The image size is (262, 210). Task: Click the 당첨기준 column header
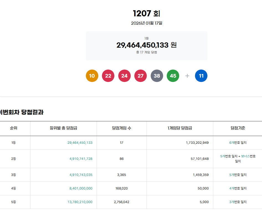tap(238, 128)
